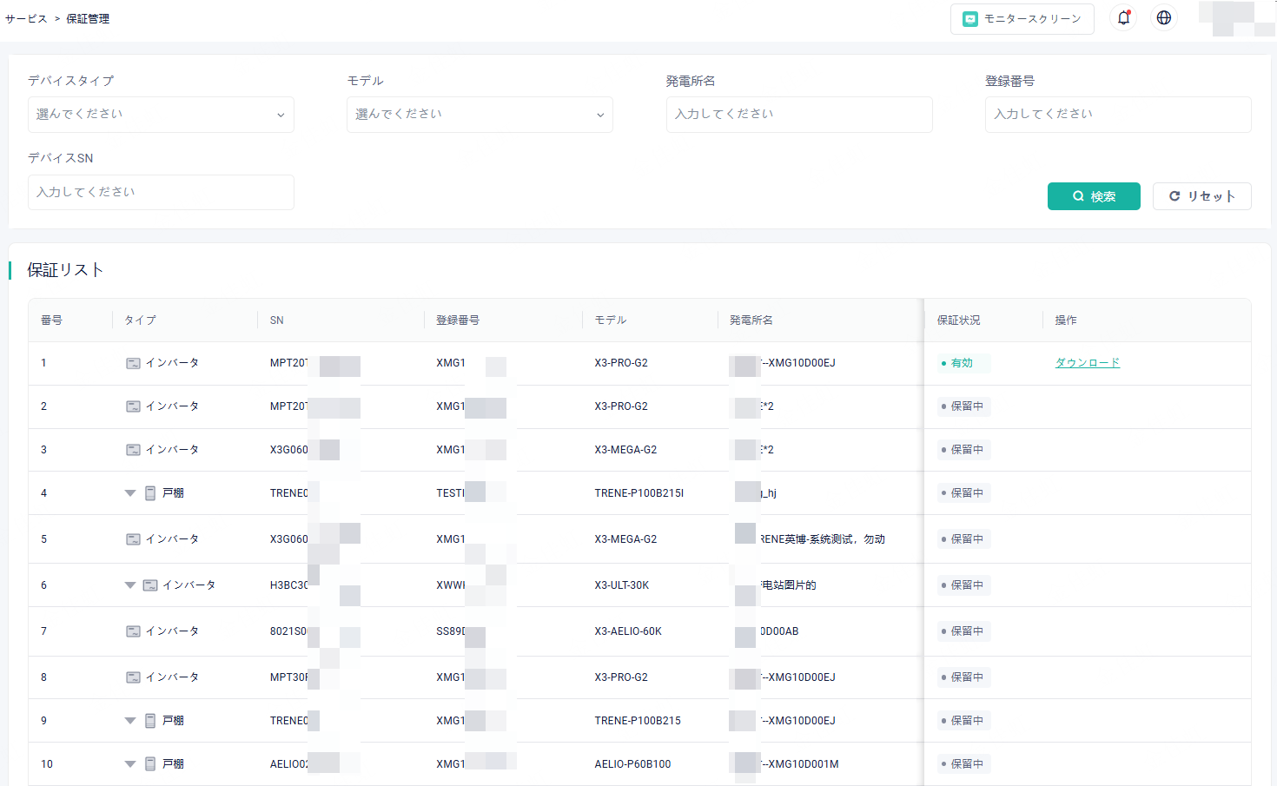
Task: Expand row 4 with the TRENE cabinet entry
Action: tap(129, 492)
